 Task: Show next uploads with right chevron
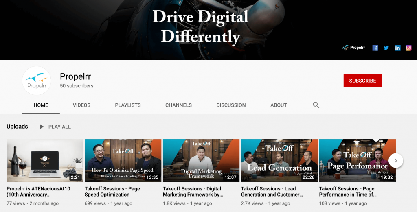click(396, 160)
